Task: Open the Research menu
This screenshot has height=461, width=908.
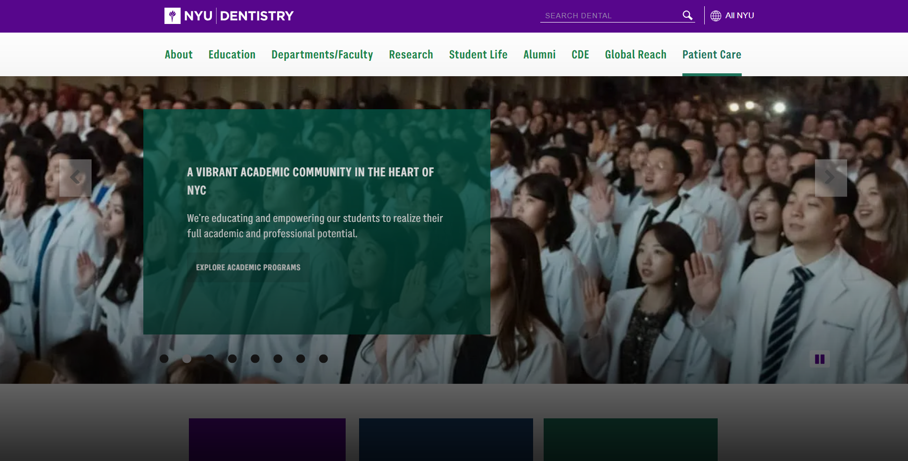Action: tap(411, 55)
